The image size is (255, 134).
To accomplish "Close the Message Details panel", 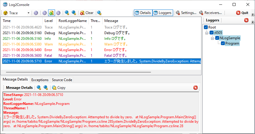I will point(196,88).
